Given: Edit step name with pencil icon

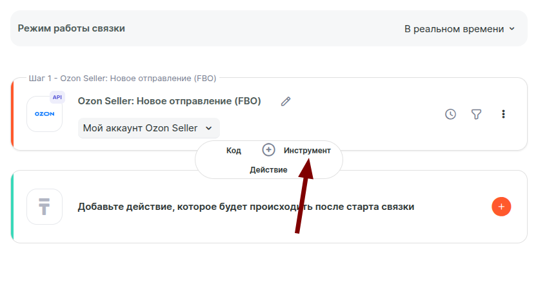Looking at the screenshot, I should pos(286,101).
